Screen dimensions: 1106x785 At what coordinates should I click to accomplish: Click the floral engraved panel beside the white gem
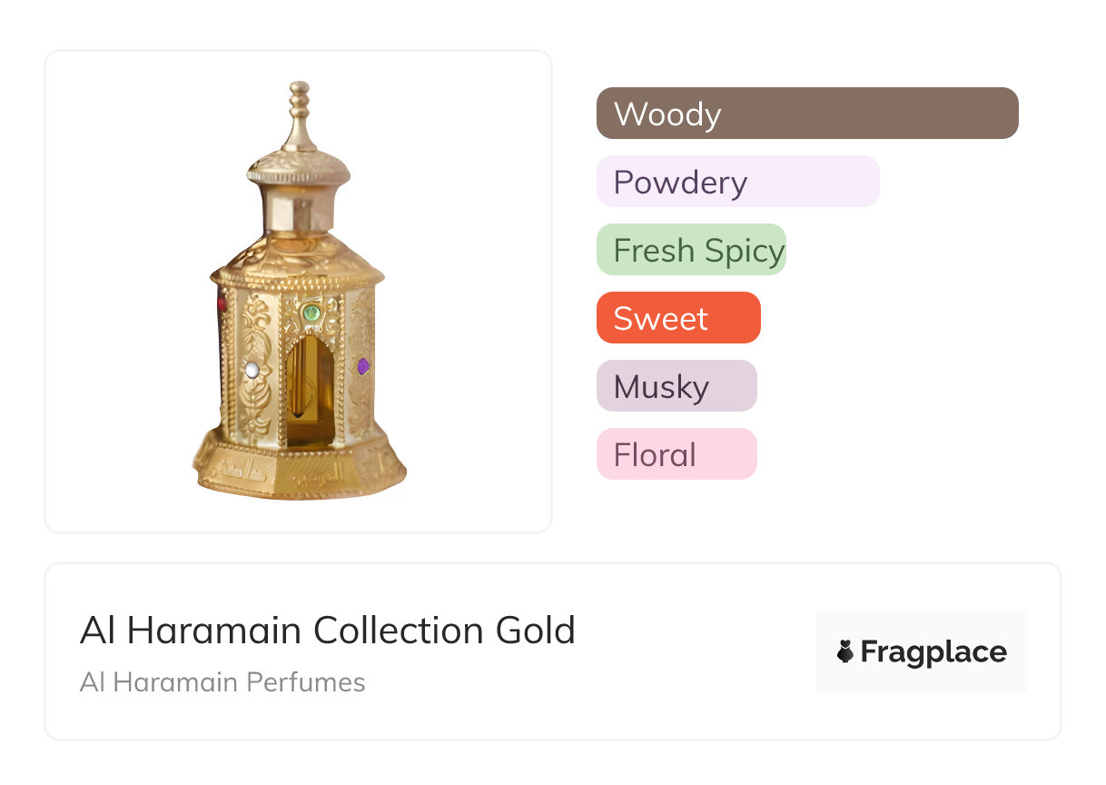tap(255, 334)
